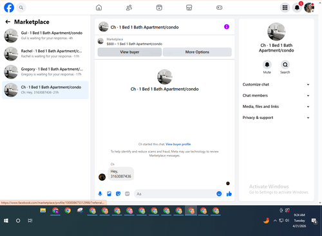Click the page scrollbar down arrow
The width and height of the screenshot is (322, 236).
click(320, 203)
